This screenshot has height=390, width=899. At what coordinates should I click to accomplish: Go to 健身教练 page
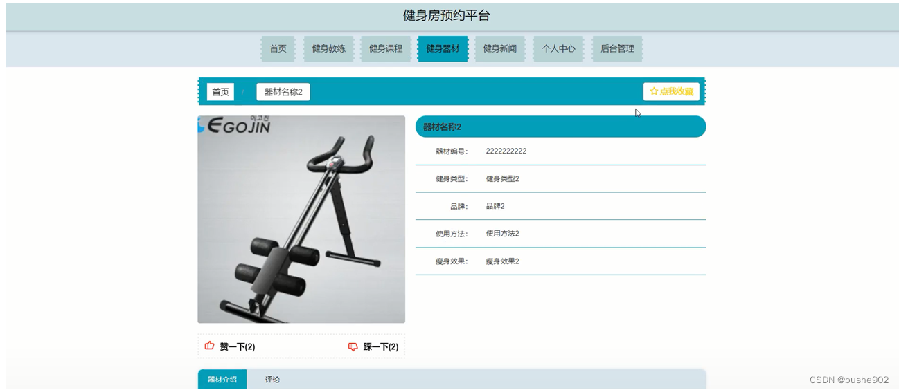(x=329, y=48)
